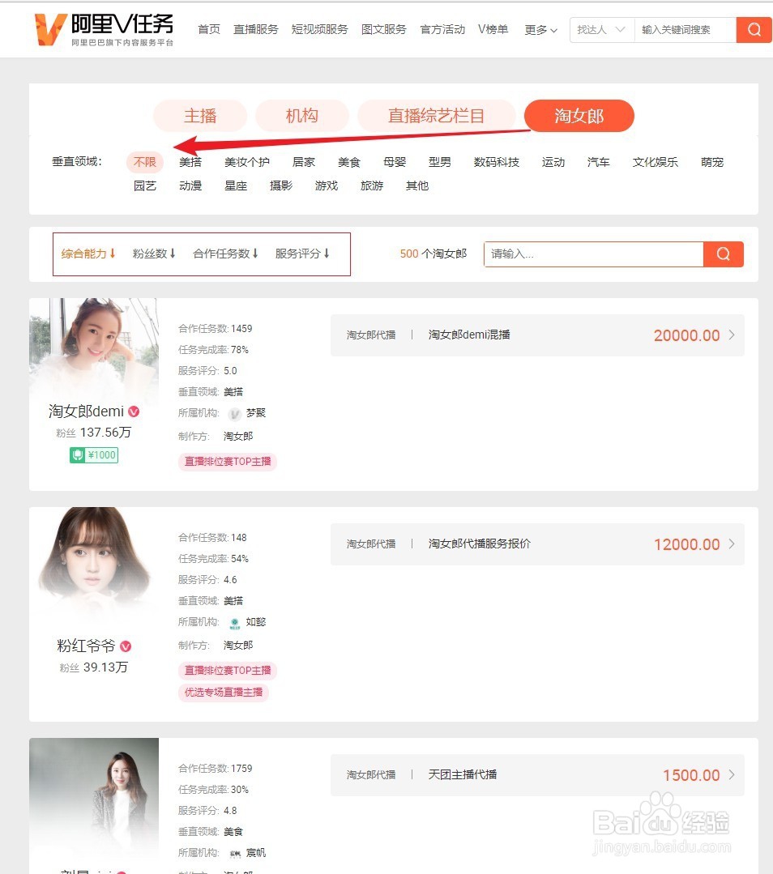Click the 梦聚 agency logo icon
773x874 pixels.
click(x=235, y=414)
